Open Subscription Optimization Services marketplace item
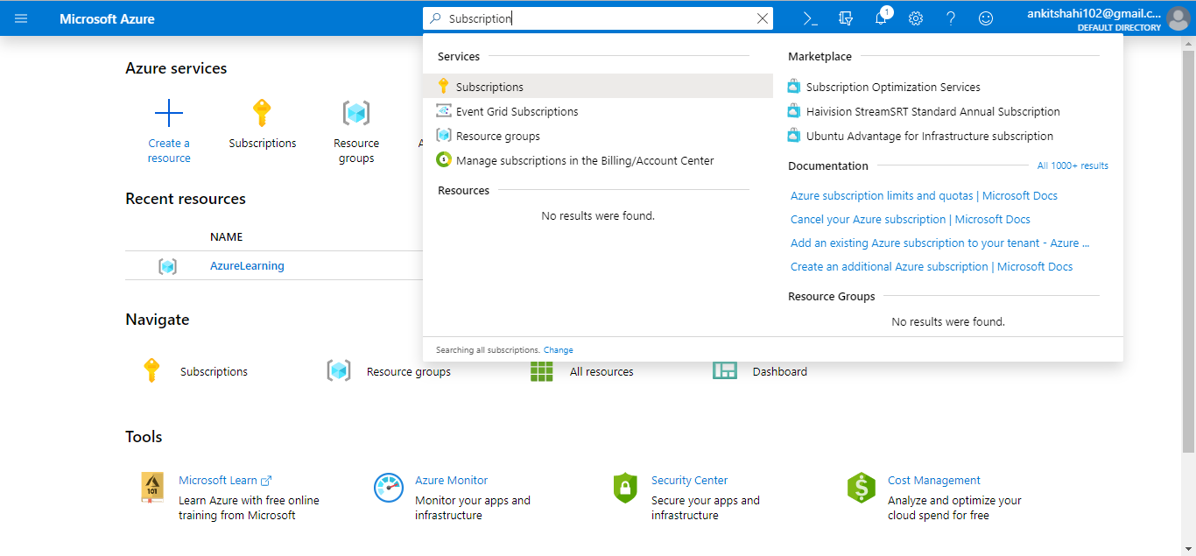 pos(893,87)
